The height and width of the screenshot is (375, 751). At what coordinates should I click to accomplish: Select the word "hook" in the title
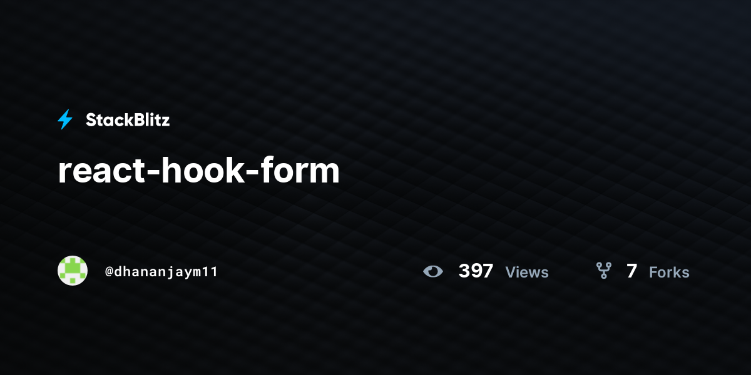click(200, 170)
